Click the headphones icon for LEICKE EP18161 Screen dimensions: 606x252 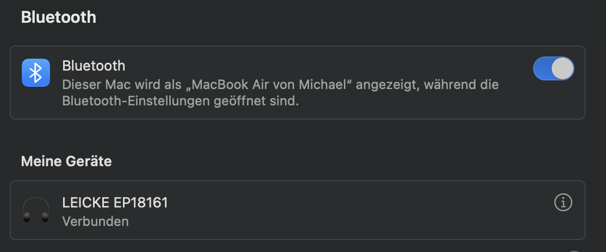(x=36, y=210)
